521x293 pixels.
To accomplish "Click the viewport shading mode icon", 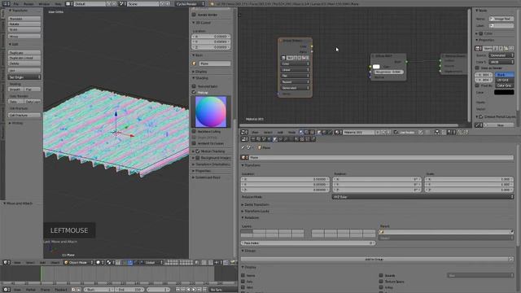I will tap(100, 262).
